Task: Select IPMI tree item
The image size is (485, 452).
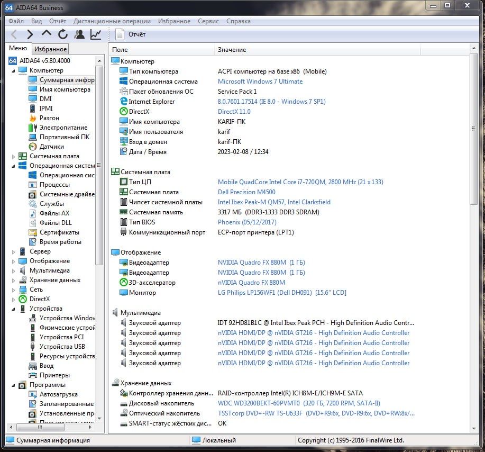Action: coord(46,109)
